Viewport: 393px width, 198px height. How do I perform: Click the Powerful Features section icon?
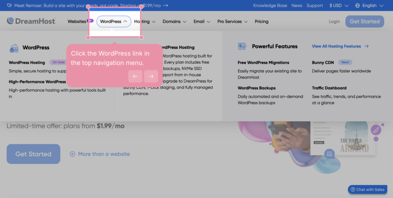tap(242, 46)
